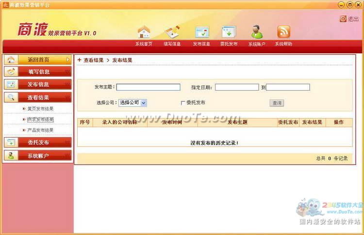Select 返回首页 in the sidebar
The height and width of the screenshot is (235, 364).
[38, 60]
